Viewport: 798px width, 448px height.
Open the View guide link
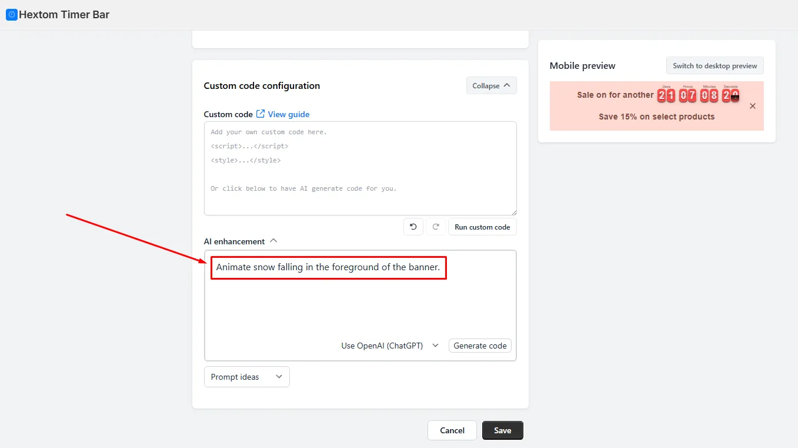pos(289,114)
